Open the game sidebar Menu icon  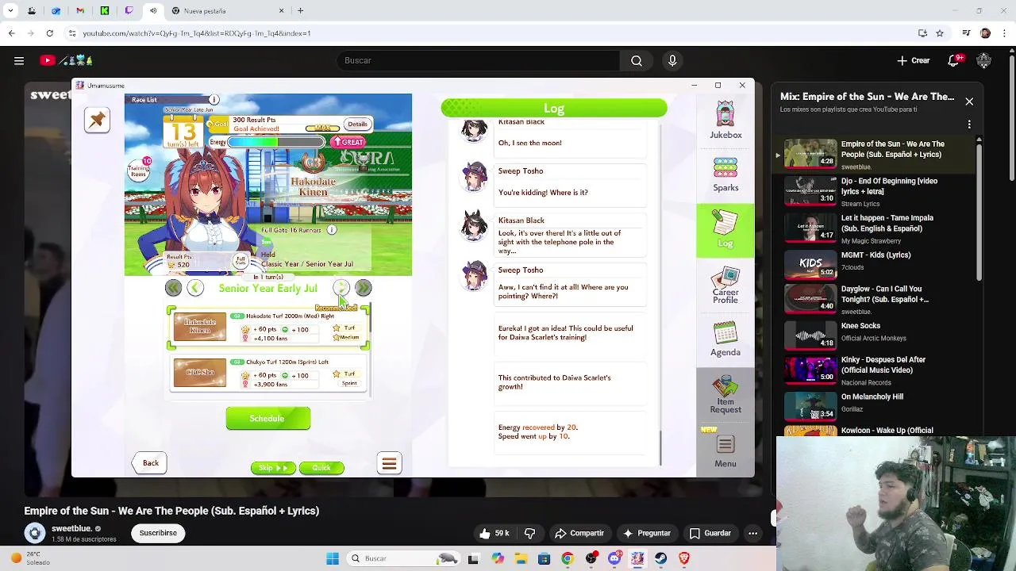click(x=725, y=450)
